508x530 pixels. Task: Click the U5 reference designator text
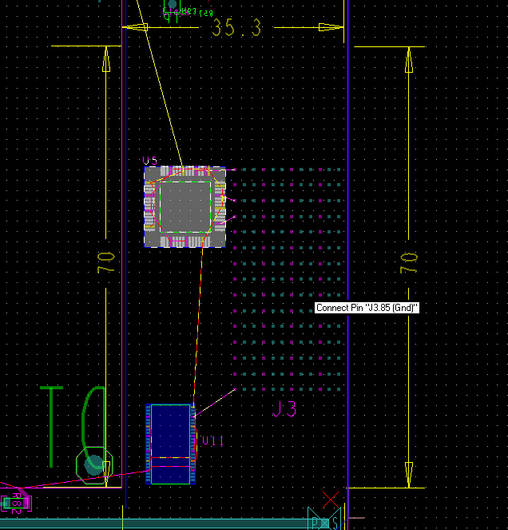(x=150, y=161)
